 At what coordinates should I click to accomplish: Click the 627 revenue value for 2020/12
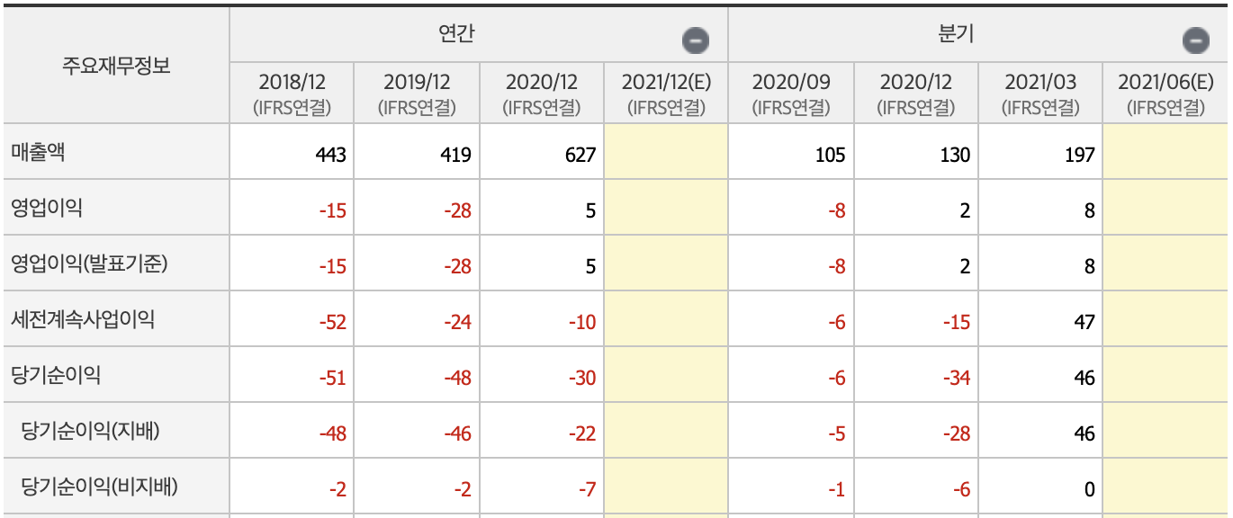click(x=581, y=151)
